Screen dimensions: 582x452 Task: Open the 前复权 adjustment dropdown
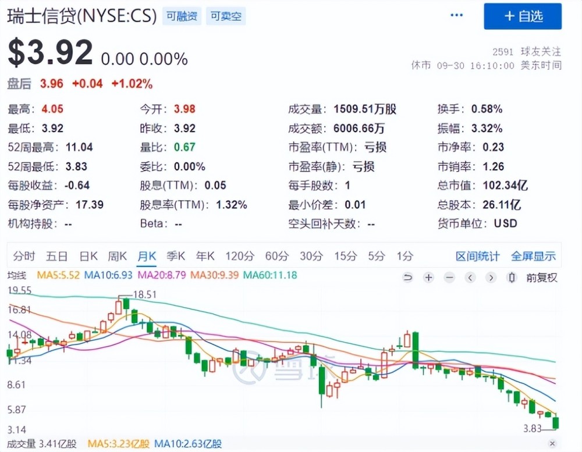(541, 277)
